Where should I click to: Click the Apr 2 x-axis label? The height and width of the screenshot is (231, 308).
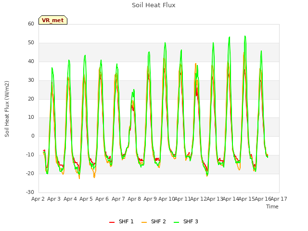(38, 199)
